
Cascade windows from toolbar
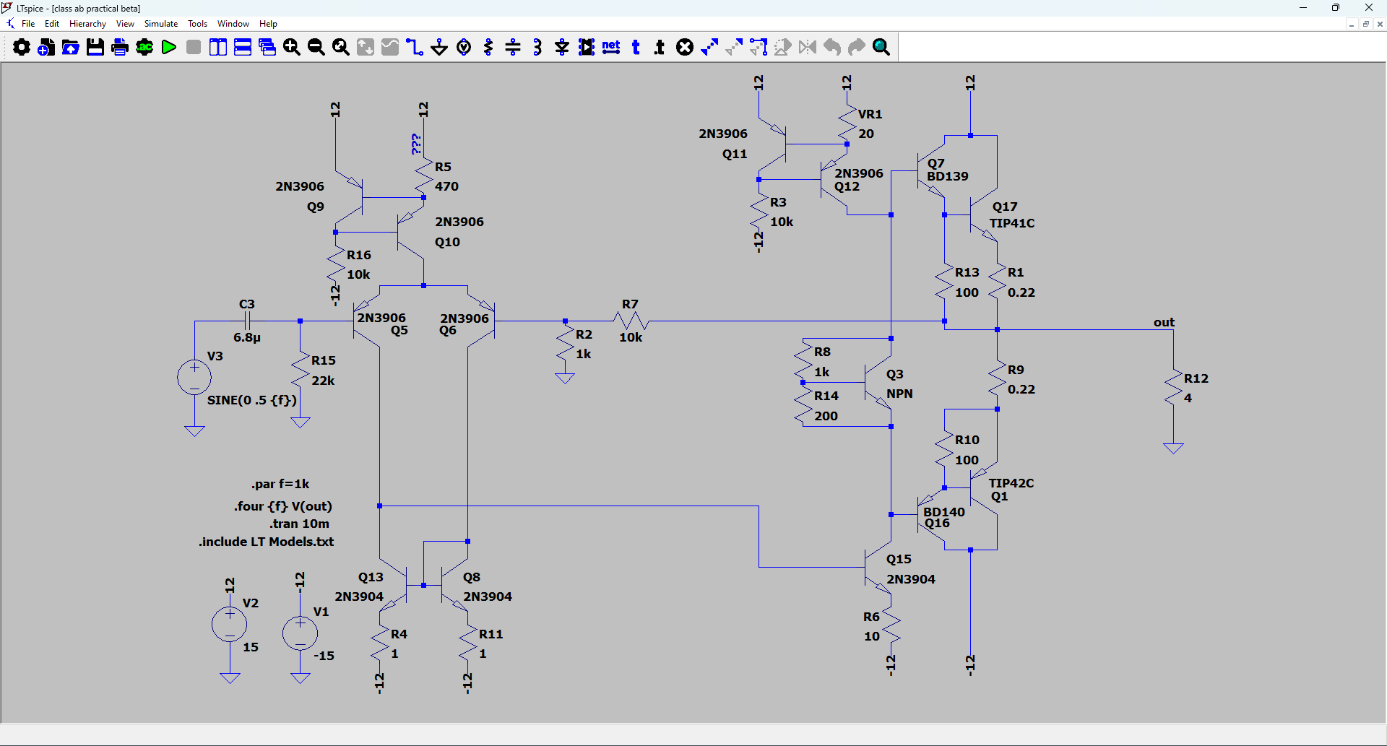coord(267,48)
